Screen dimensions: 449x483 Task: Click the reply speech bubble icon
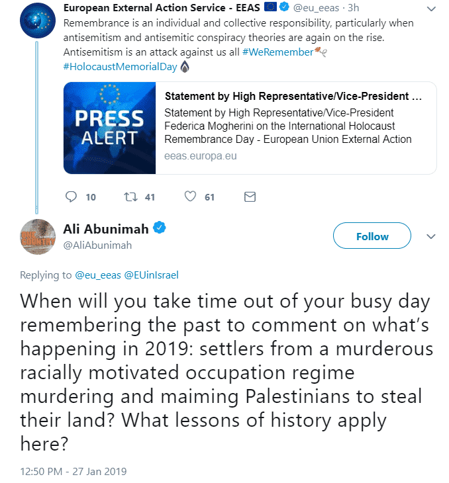(71, 197)
